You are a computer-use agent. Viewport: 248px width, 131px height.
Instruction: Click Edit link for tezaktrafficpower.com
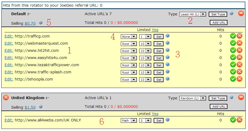9,65
